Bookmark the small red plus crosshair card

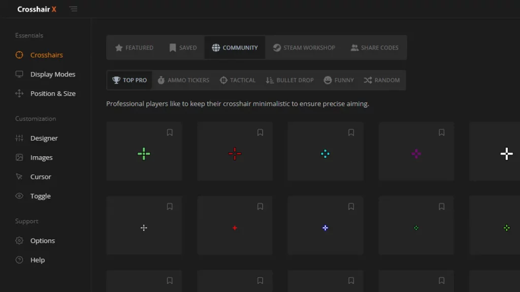261,207
